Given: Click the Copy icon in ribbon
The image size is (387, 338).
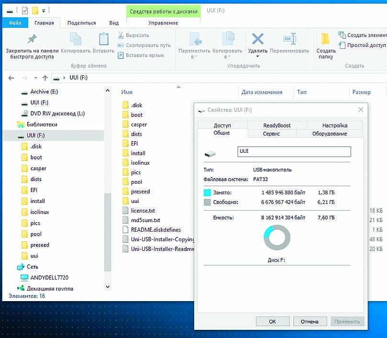Looking at the screenshot, I should pyautogui.click(x=76, y=39).
